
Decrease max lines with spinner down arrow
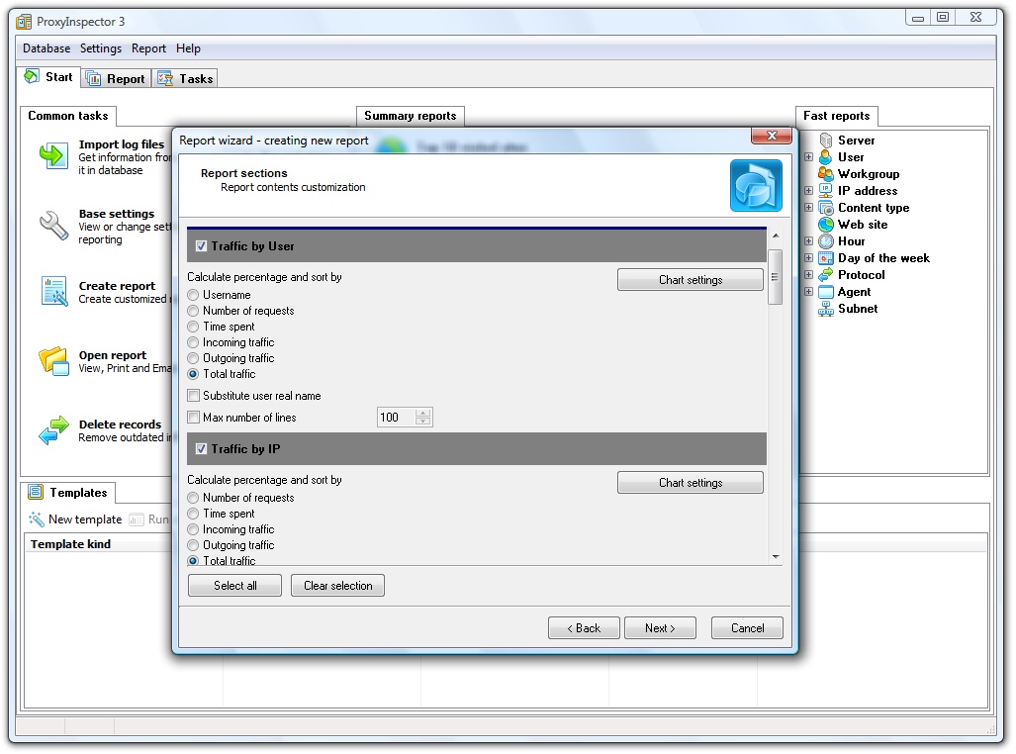(x=423, y=422)
